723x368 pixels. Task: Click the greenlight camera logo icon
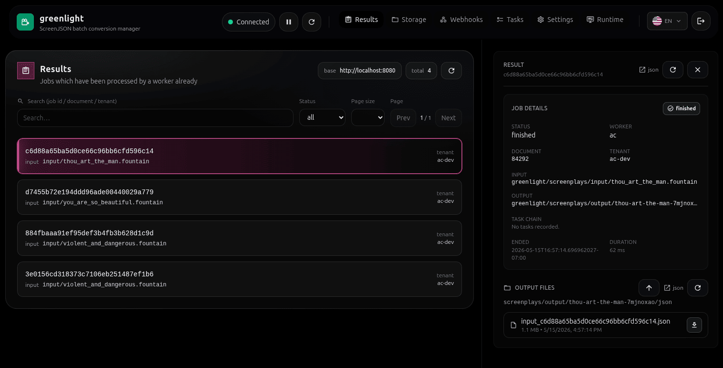pyautogui.click(x=25, y=22)
